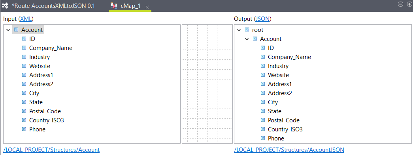Viewport: 413px width, 155px height.
Task: Close the cMap_1 tab
Action: point(147,7)
